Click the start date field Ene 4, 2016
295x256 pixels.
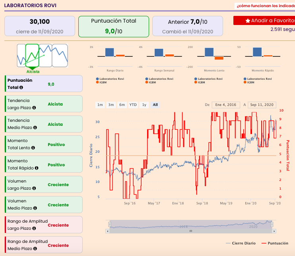226,105
